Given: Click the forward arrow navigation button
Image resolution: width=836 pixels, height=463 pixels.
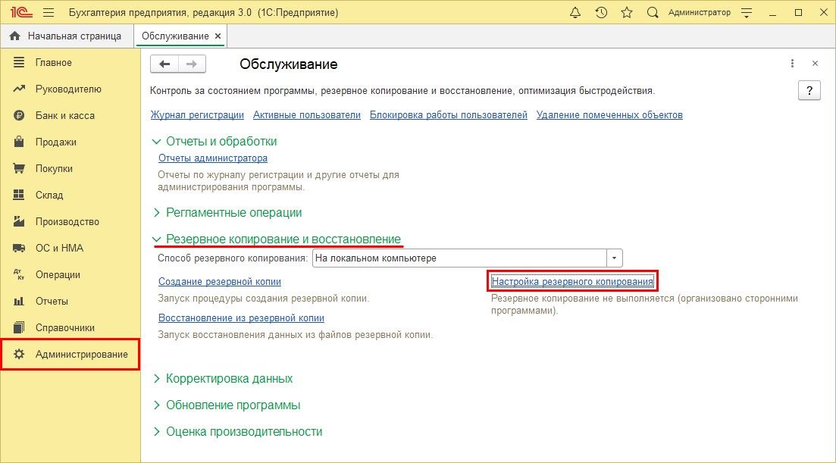Looking at the screenshot, I should 192,64.
